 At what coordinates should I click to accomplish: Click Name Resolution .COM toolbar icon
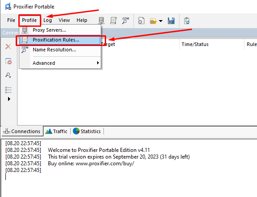[125, 21]
